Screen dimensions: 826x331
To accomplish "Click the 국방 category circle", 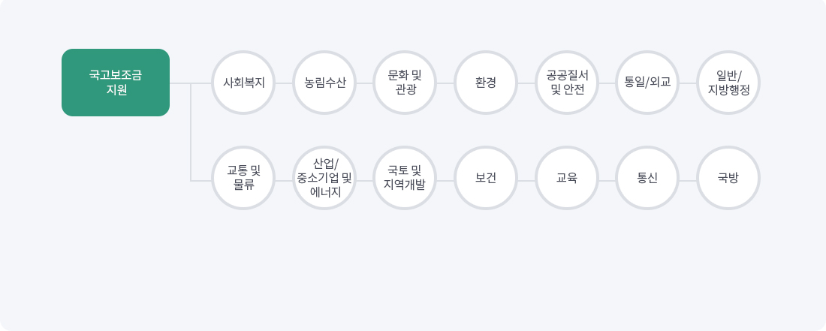I will tap(728, 178).
